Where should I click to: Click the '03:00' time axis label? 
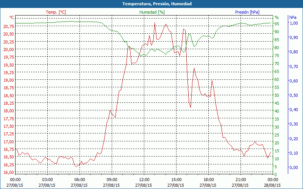[47, 180]
